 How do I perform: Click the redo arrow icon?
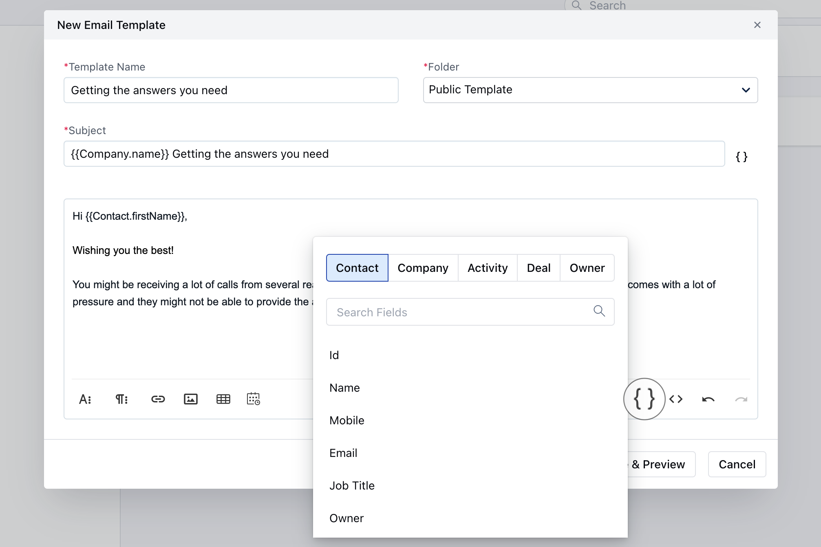click(x=741, y=399)
